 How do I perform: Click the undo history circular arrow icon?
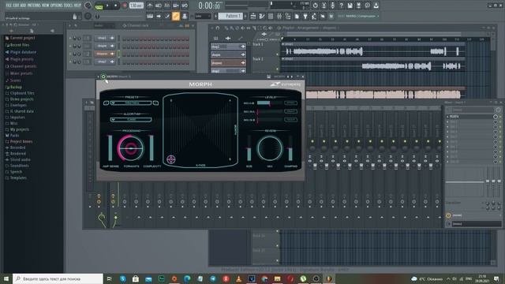click(316, 6)
